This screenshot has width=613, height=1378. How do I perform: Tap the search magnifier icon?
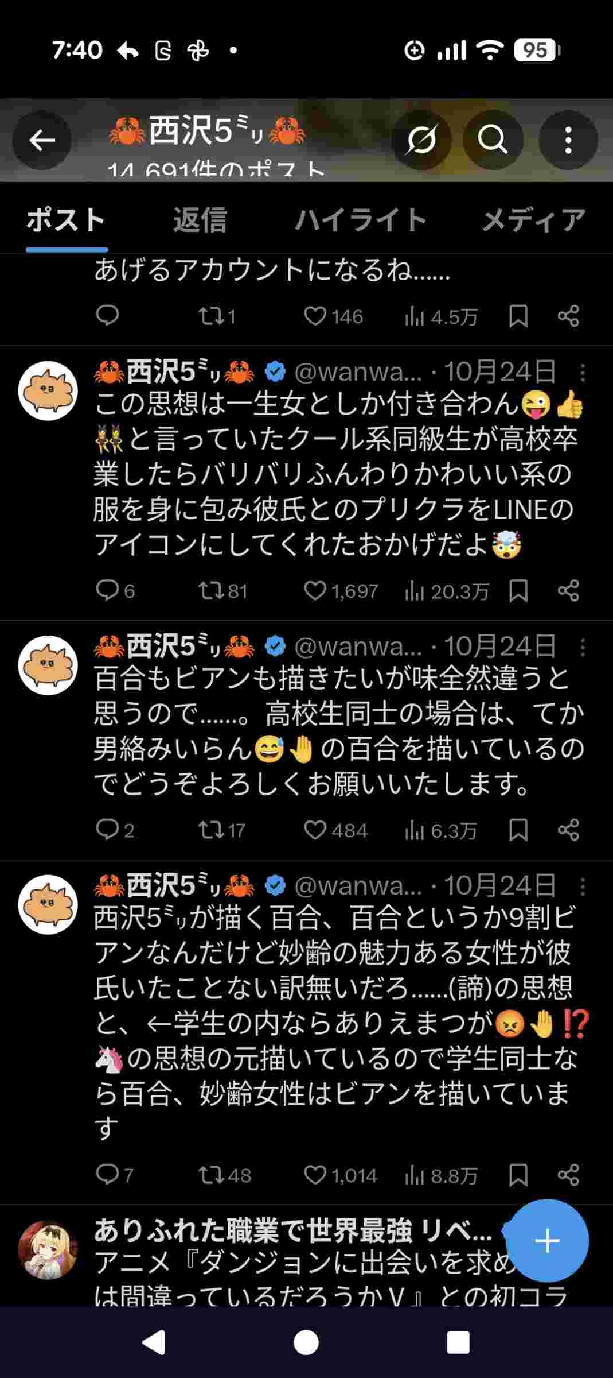[x=493, y=140]
